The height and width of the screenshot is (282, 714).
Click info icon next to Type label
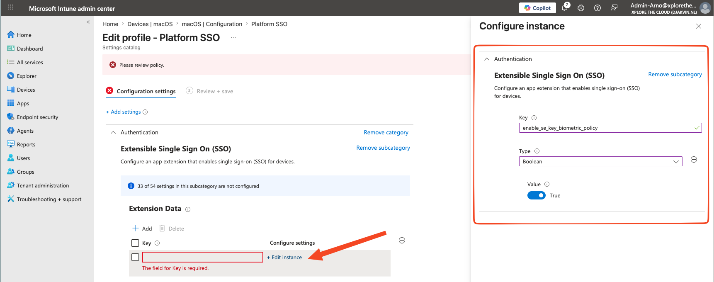click(537, 151)
